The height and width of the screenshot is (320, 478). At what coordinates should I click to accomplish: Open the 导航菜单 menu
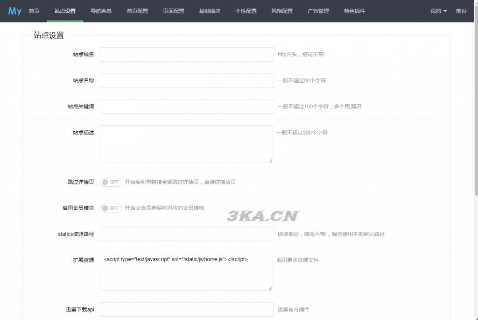click(x=101, y=11)
